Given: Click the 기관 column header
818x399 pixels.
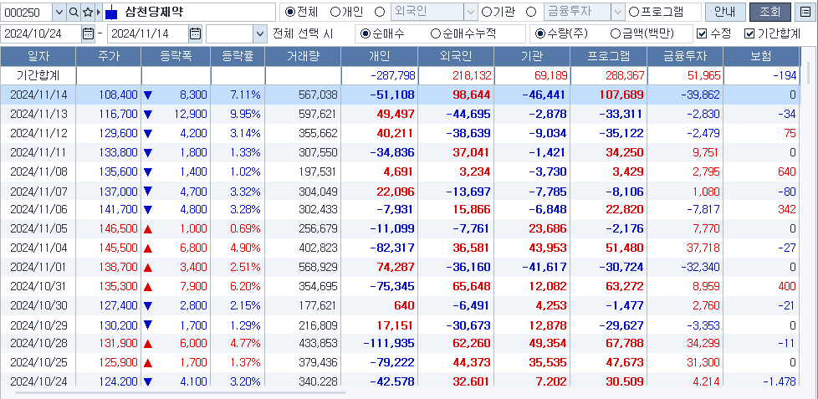Looking at the screenshot, I should tap(532, 56).
